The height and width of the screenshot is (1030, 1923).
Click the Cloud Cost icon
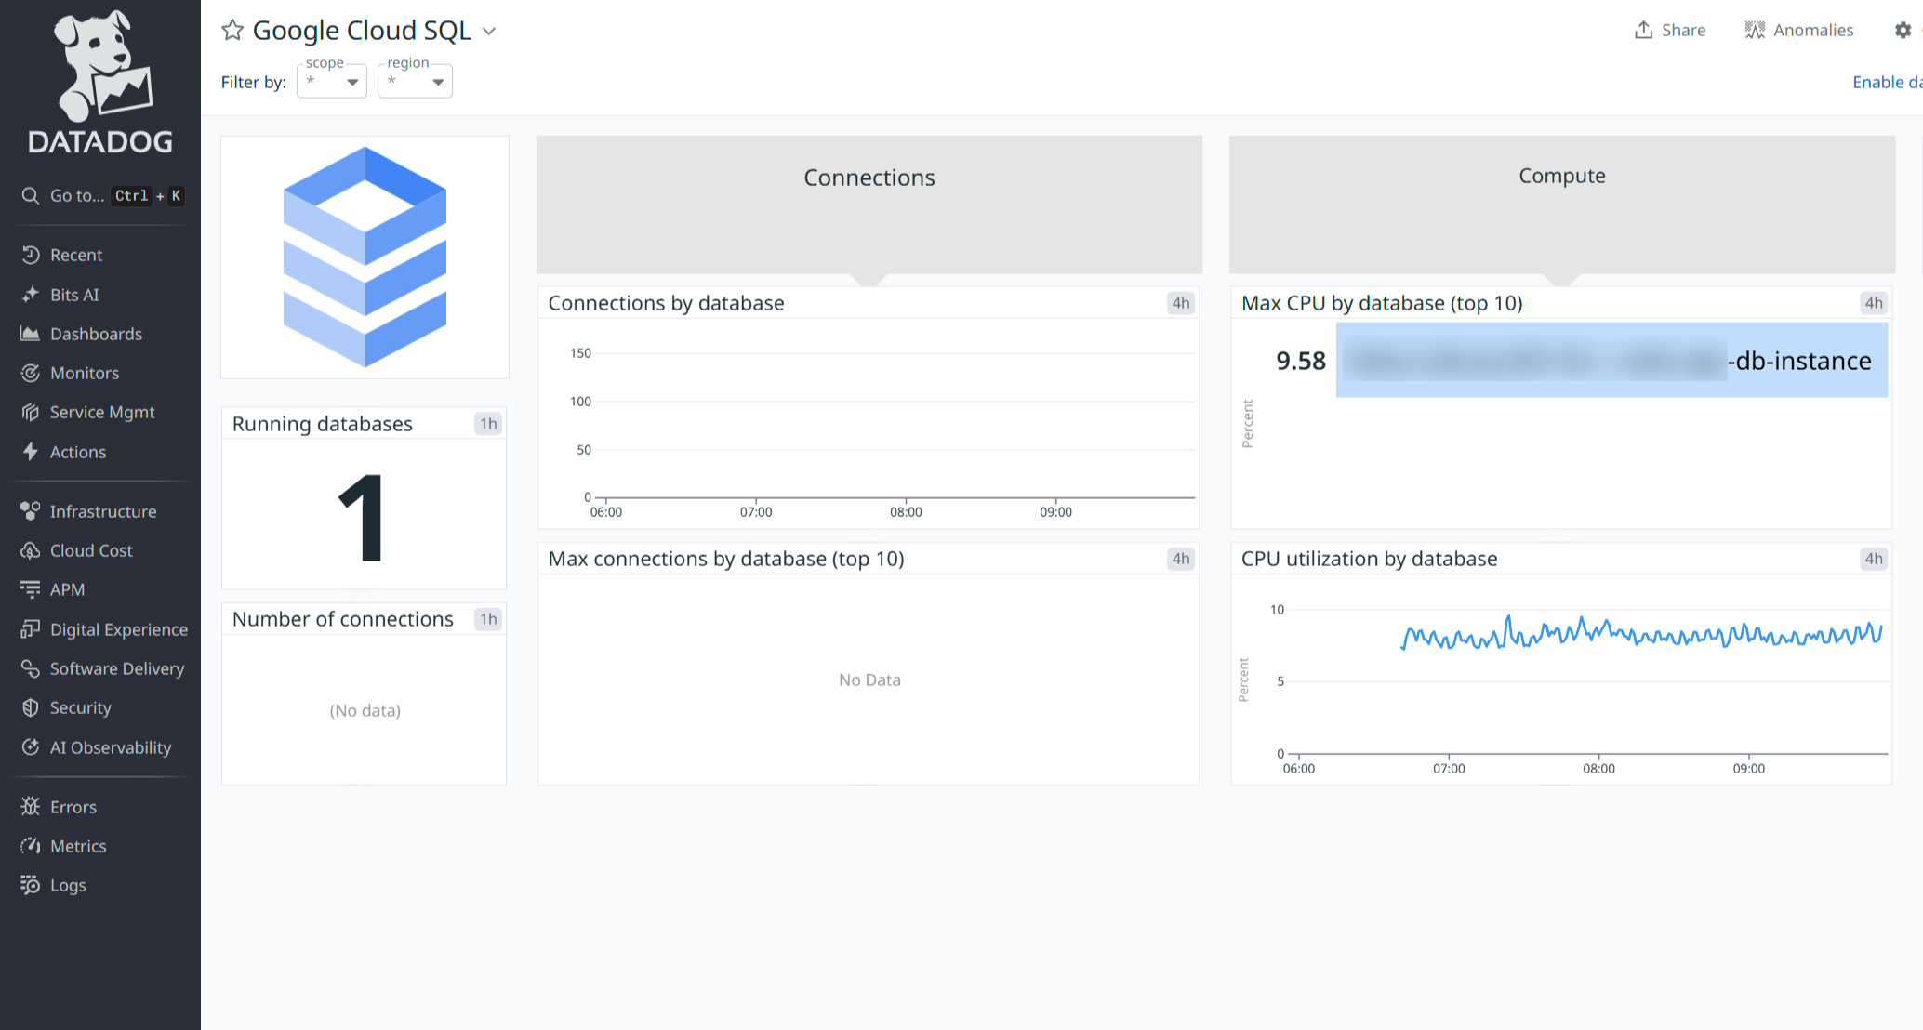tap(31, 550)
